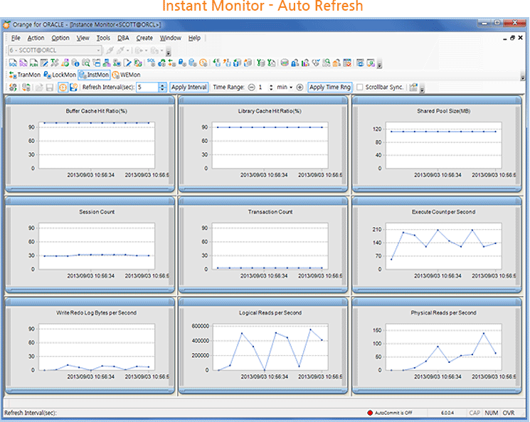530x422 pixels.
Task: Open the blue SQL Tool icon
Action: [x=13, y=63]
